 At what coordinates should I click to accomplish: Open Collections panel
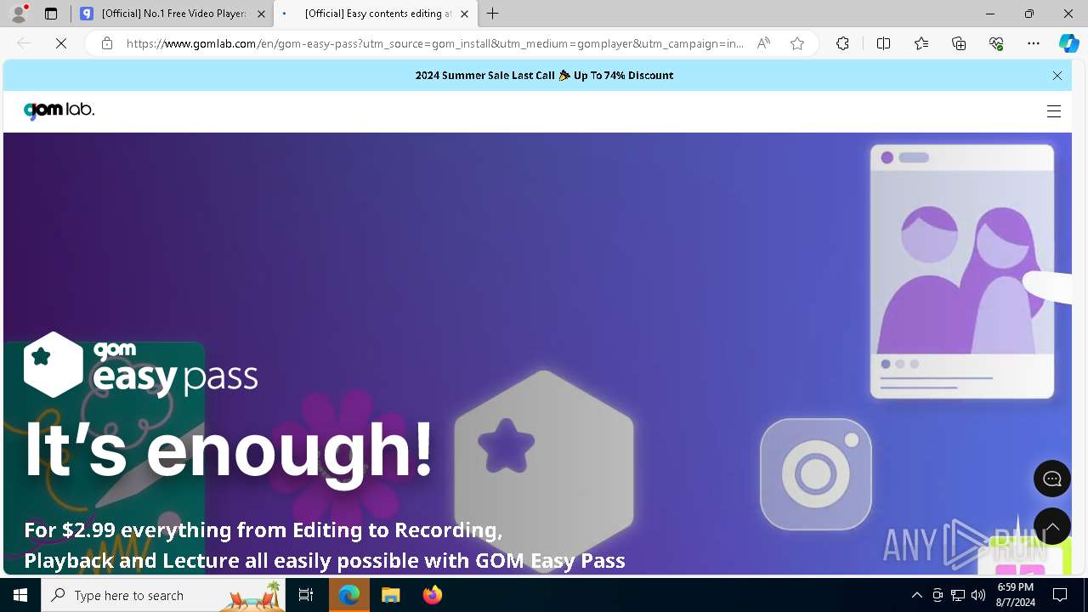click(x=959, y=43)
